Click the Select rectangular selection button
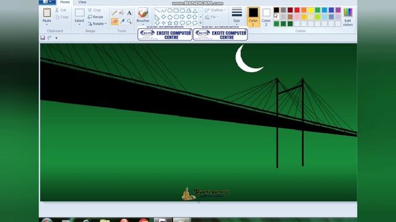Screen dimensions: 396x222 (79, 13)
